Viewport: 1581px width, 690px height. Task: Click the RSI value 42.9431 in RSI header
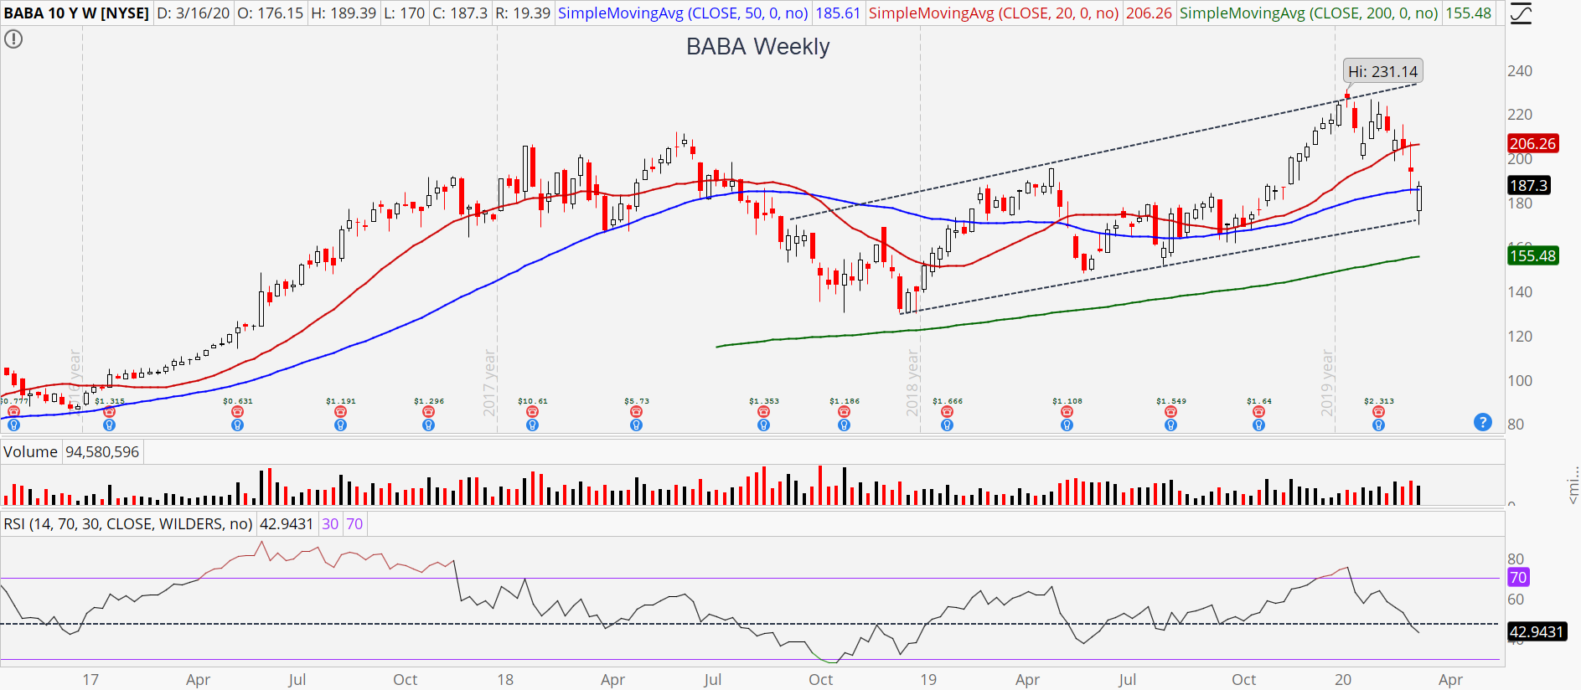click(x=287, y=524)
